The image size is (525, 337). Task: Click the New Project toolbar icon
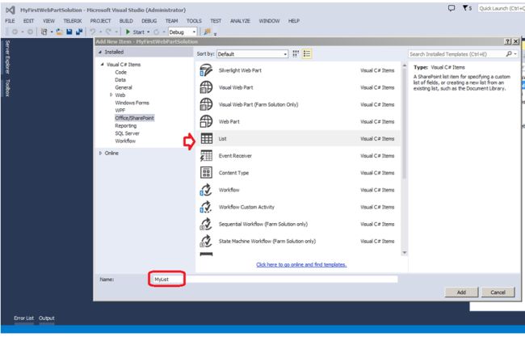[44, 32]
